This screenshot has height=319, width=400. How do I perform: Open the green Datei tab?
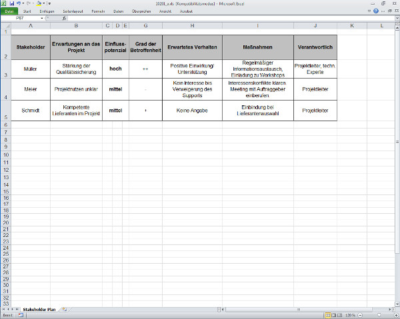tap(9, 11)
